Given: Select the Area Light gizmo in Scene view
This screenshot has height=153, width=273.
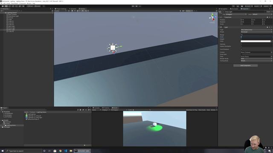Looking at the screenshot, I should point(113,48).
